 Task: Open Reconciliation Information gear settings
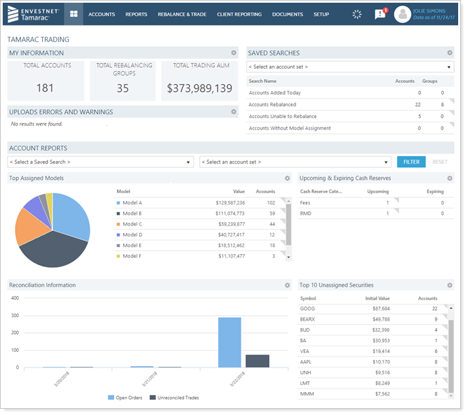pos(287,285)
